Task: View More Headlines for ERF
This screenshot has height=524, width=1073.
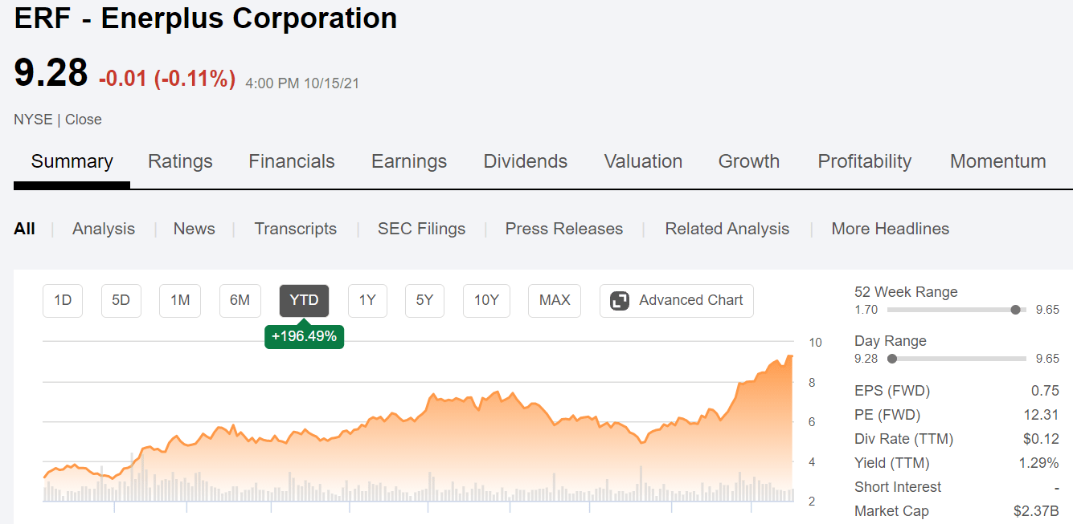Action: (890, 229)
